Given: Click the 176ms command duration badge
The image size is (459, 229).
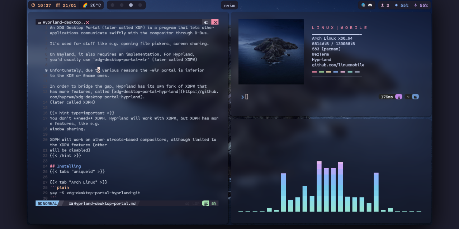Looking at the screenshot, I should point(387,97).
